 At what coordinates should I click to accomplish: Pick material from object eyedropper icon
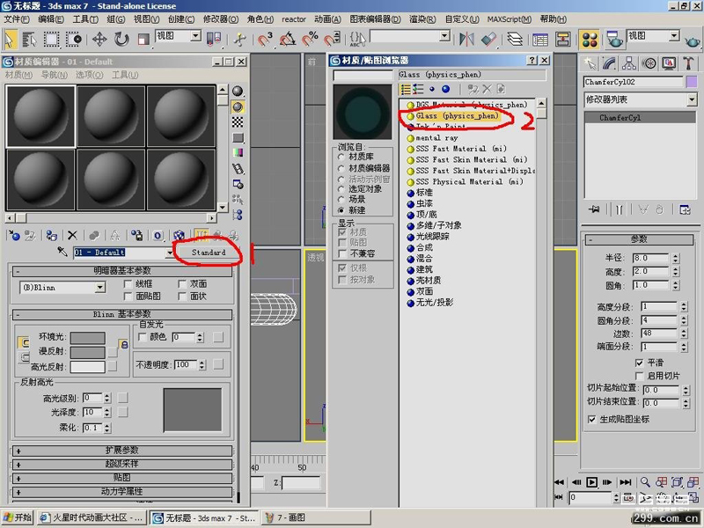pos(62,252)
